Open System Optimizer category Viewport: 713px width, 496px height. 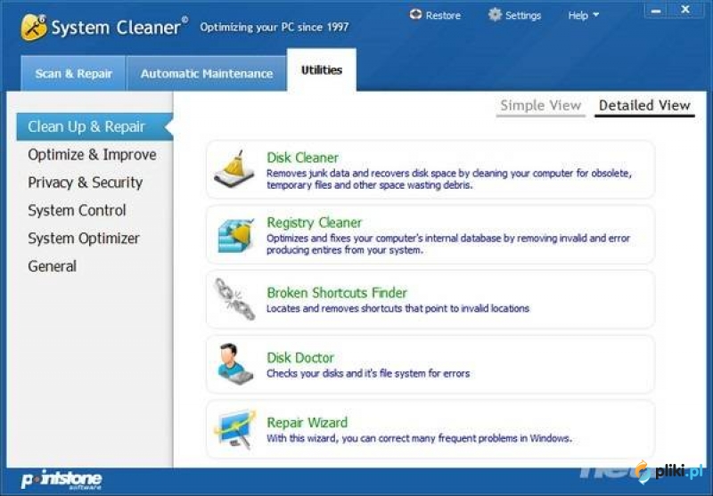(x=84, y=239)
